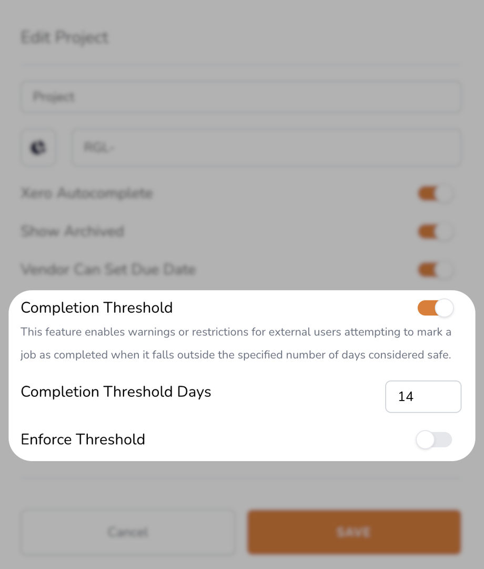The height and width of the screenshot is (569, 484).
Task: Click the Completion Threshold label text
Action: pos(97,308)
